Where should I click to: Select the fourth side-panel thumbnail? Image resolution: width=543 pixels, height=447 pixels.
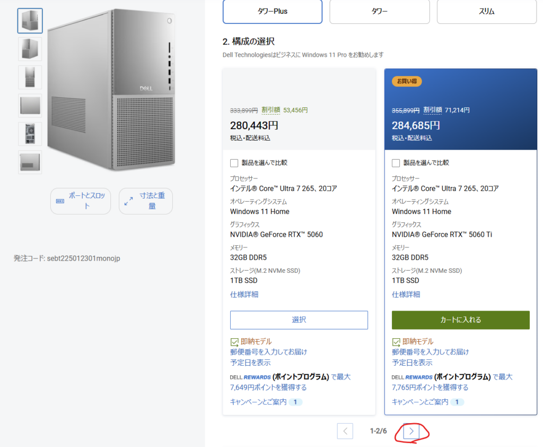tap(30, 106)
